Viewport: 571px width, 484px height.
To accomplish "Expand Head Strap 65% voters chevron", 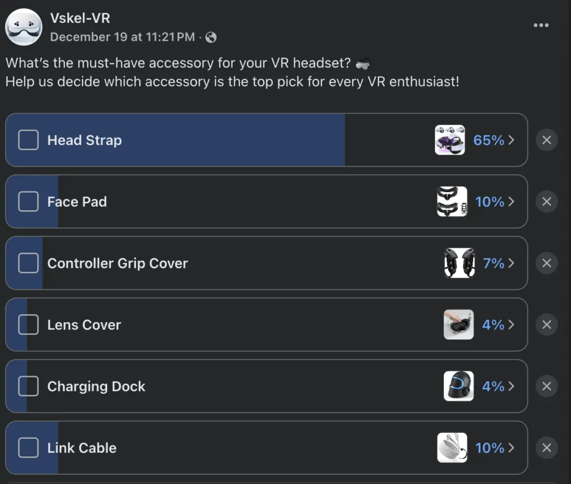I will point(511,140).
